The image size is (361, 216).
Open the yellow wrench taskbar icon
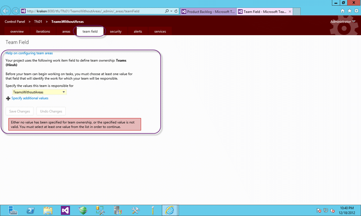(x=153, y=210)
